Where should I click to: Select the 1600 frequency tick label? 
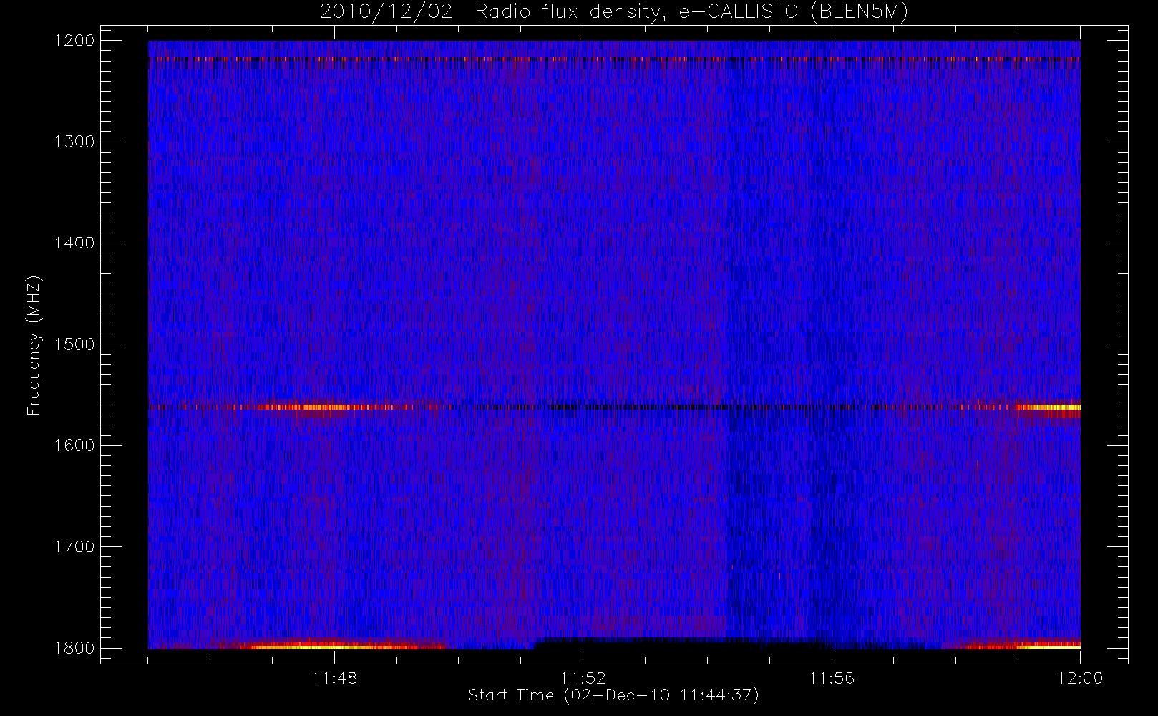pyautogui.click(x=74, y=445)
